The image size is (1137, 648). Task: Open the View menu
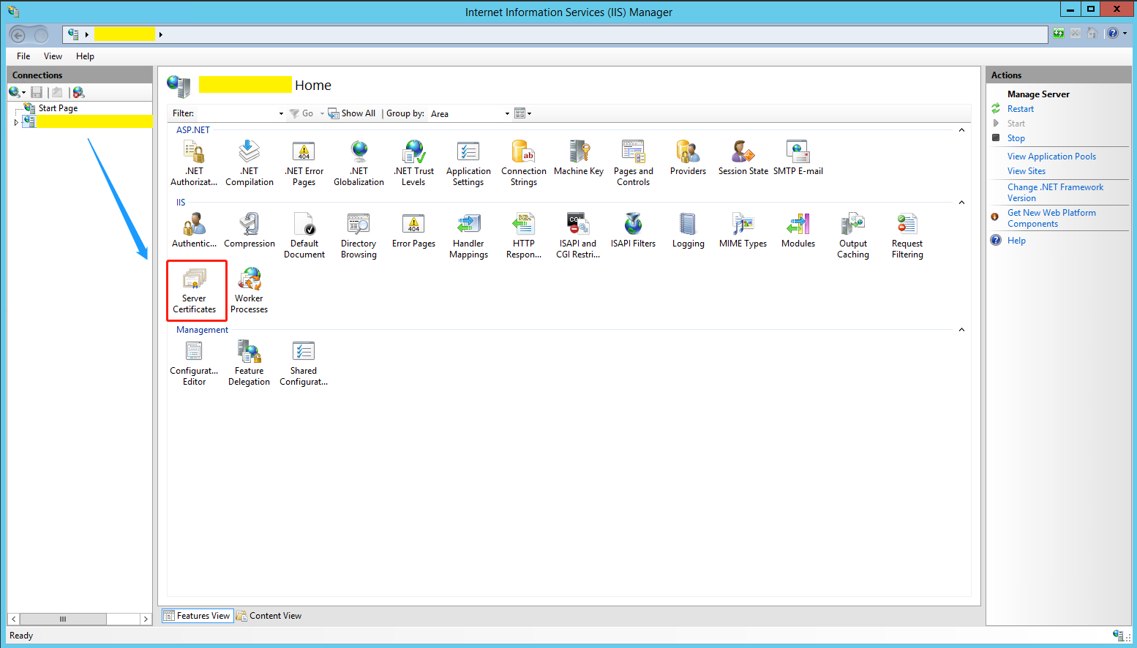53,56
